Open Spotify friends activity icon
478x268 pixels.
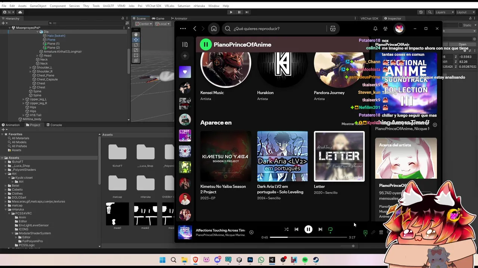385,29
